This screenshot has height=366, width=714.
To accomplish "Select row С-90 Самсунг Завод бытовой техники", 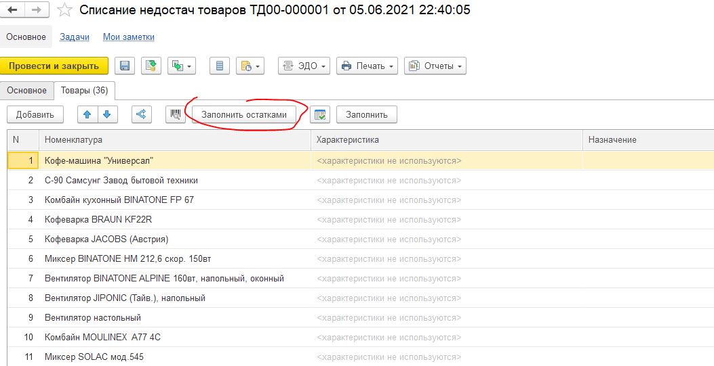I will click(x=361, y=180).
